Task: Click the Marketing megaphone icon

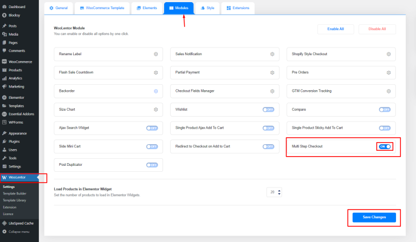Action: 4,86
